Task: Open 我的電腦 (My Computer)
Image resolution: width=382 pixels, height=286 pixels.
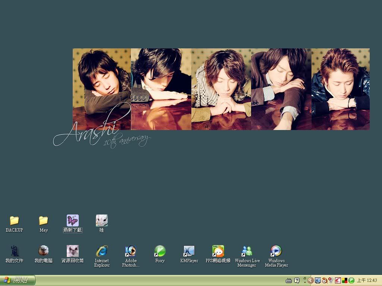Action: (x=44, y=251)
